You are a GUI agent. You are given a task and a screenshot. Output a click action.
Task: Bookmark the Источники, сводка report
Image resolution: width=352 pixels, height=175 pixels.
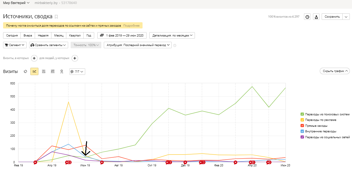56,17
